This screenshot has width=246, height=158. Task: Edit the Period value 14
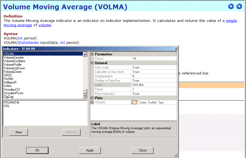pyautogui.click(x=154, y=59)
